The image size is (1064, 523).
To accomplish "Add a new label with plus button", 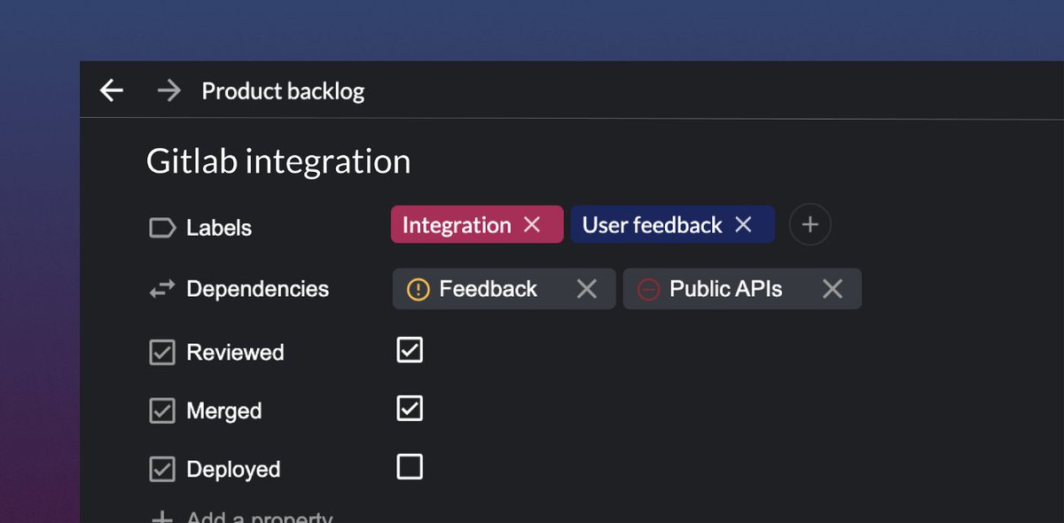I will pyautogui.click(x=810, y=224).
